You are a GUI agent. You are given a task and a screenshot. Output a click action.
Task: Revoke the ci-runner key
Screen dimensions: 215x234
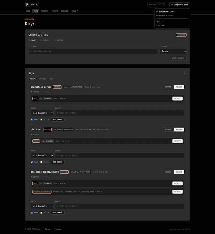(x=179, y=129)
